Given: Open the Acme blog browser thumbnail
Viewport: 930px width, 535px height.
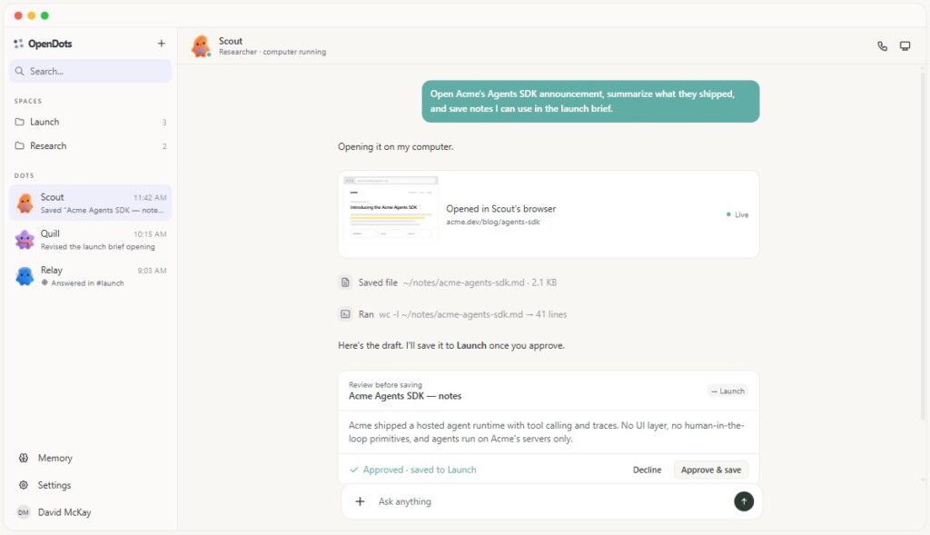Looking at the screenshot, I should [x=391, y=210].
